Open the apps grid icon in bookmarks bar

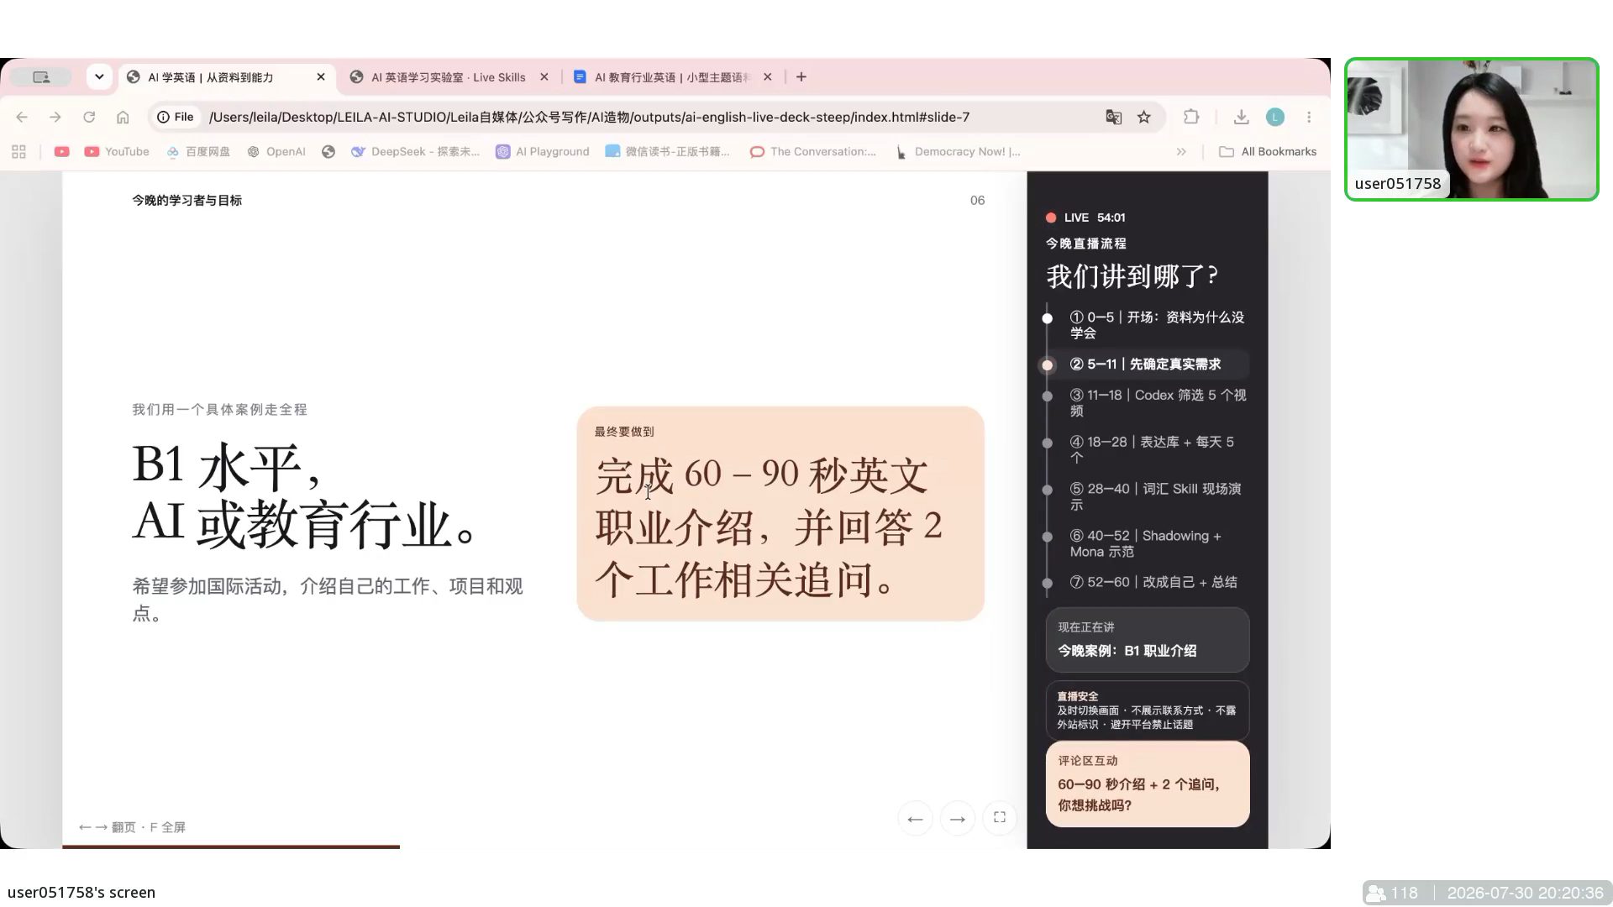18,152
